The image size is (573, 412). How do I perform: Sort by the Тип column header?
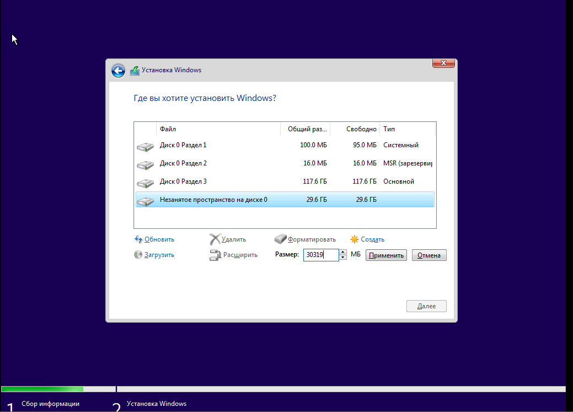(408, 129)
